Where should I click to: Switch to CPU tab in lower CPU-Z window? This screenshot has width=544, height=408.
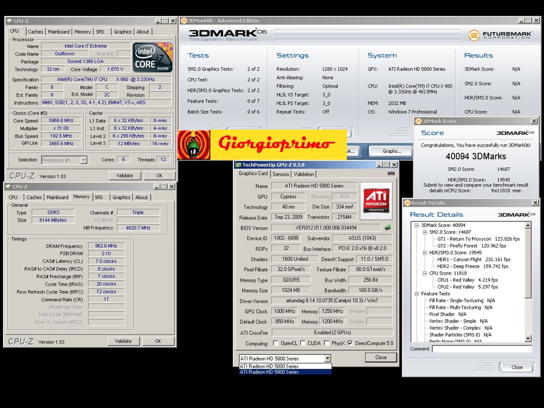(x=13, y=197)
